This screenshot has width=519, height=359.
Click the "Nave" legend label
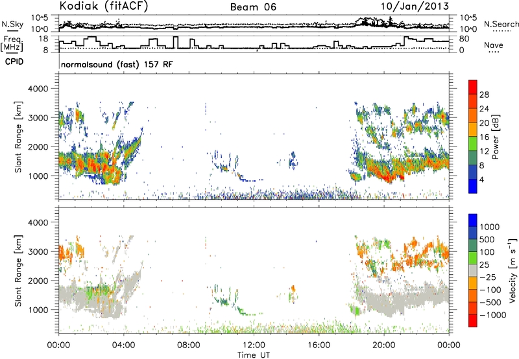494,45
